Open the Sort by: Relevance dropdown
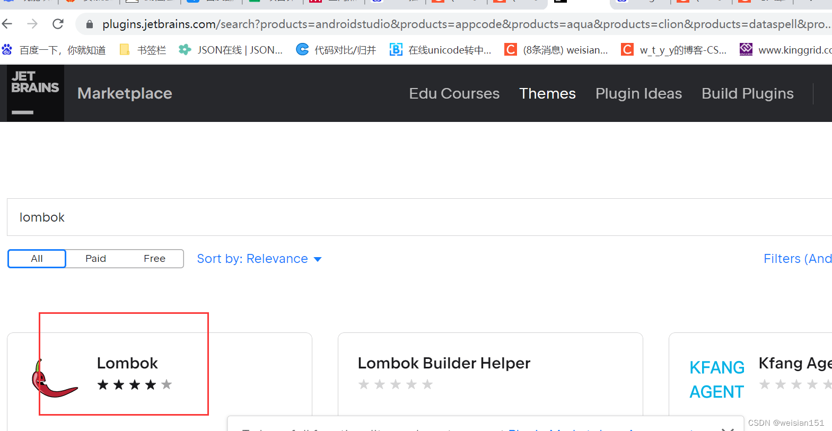Viewport: 832px width, 431px height. 259,259
